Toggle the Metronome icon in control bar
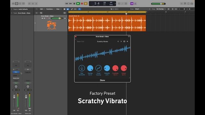This screenshot has height=115, width=205. 135,4
